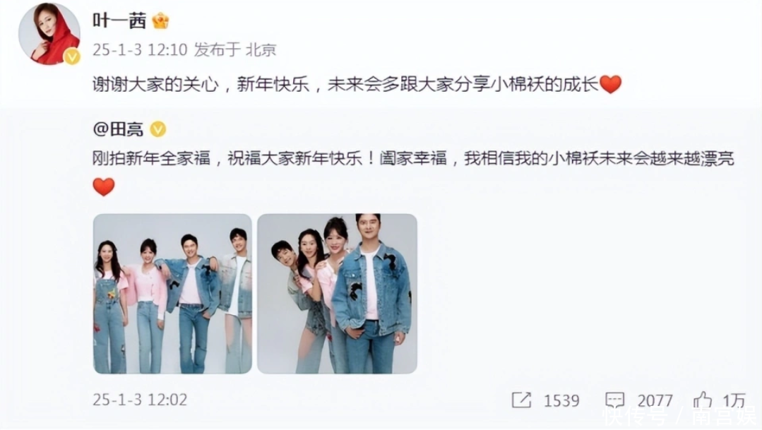762x430 pixels.
Task: Open the first family photo thumbnail
Action: [172, 294]
